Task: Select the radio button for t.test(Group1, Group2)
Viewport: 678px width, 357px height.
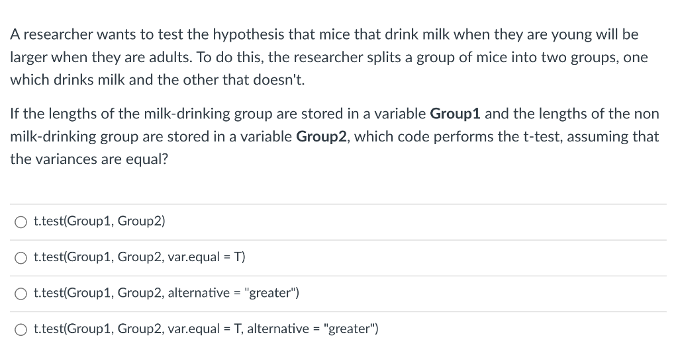Action: click(x=21, y=222)
